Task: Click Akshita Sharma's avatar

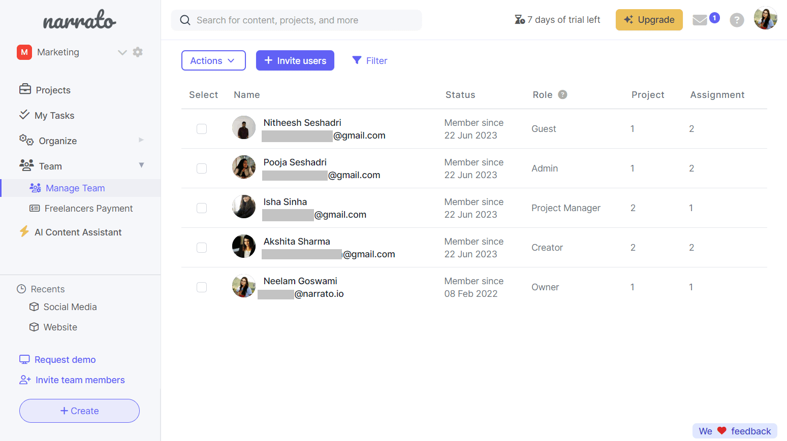Action: pos(244,246)
